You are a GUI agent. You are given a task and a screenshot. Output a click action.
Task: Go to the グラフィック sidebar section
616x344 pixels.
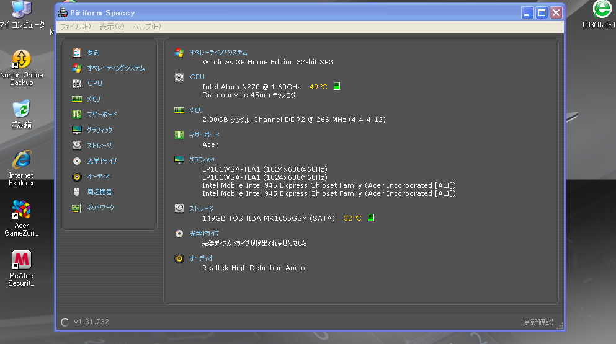(99, 130)
